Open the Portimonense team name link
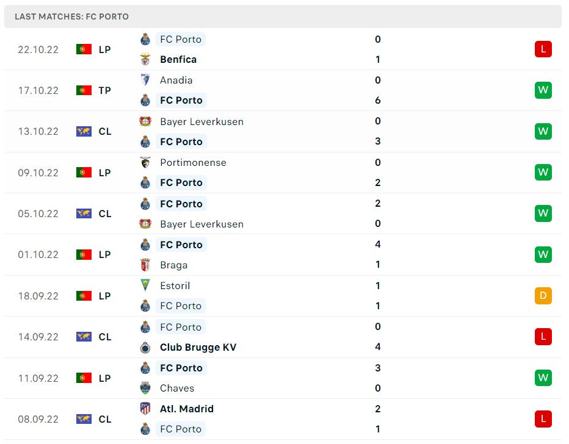The width and height of the screenshot is (569, 444). (193, 162)
